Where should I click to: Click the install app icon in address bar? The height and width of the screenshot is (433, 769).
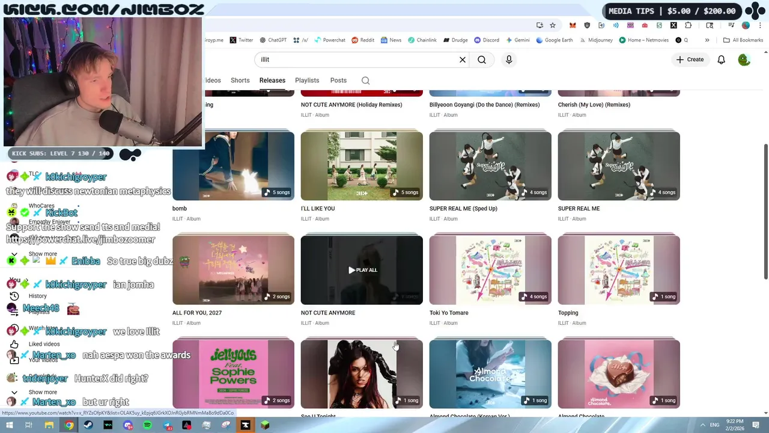[x=540, y=25]
